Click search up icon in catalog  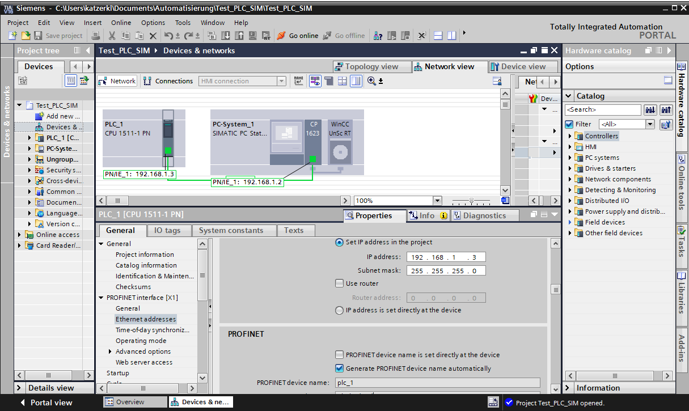(666, 109)
